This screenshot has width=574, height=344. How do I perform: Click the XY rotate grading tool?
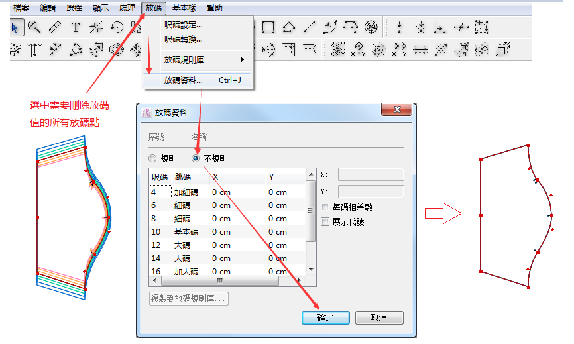[358, 50]
